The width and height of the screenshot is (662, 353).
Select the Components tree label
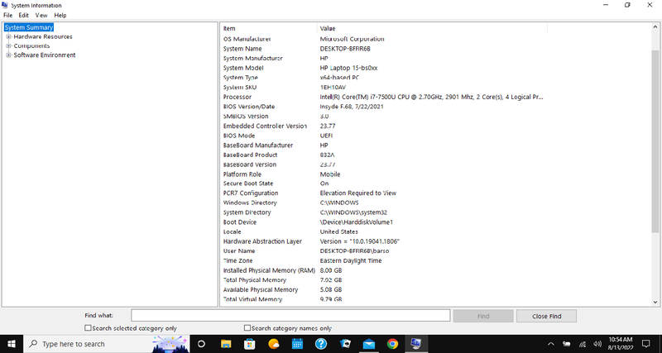pyautogui.click(x=31, y=46)
